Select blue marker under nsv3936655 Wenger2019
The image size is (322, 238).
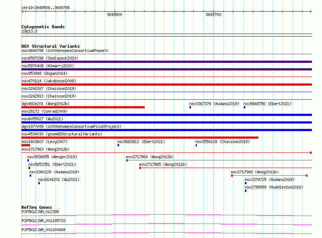pyautogui.click(x=28, y=160)
